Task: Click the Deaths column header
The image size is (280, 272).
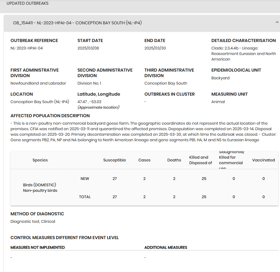Action: tap(174, 160)
